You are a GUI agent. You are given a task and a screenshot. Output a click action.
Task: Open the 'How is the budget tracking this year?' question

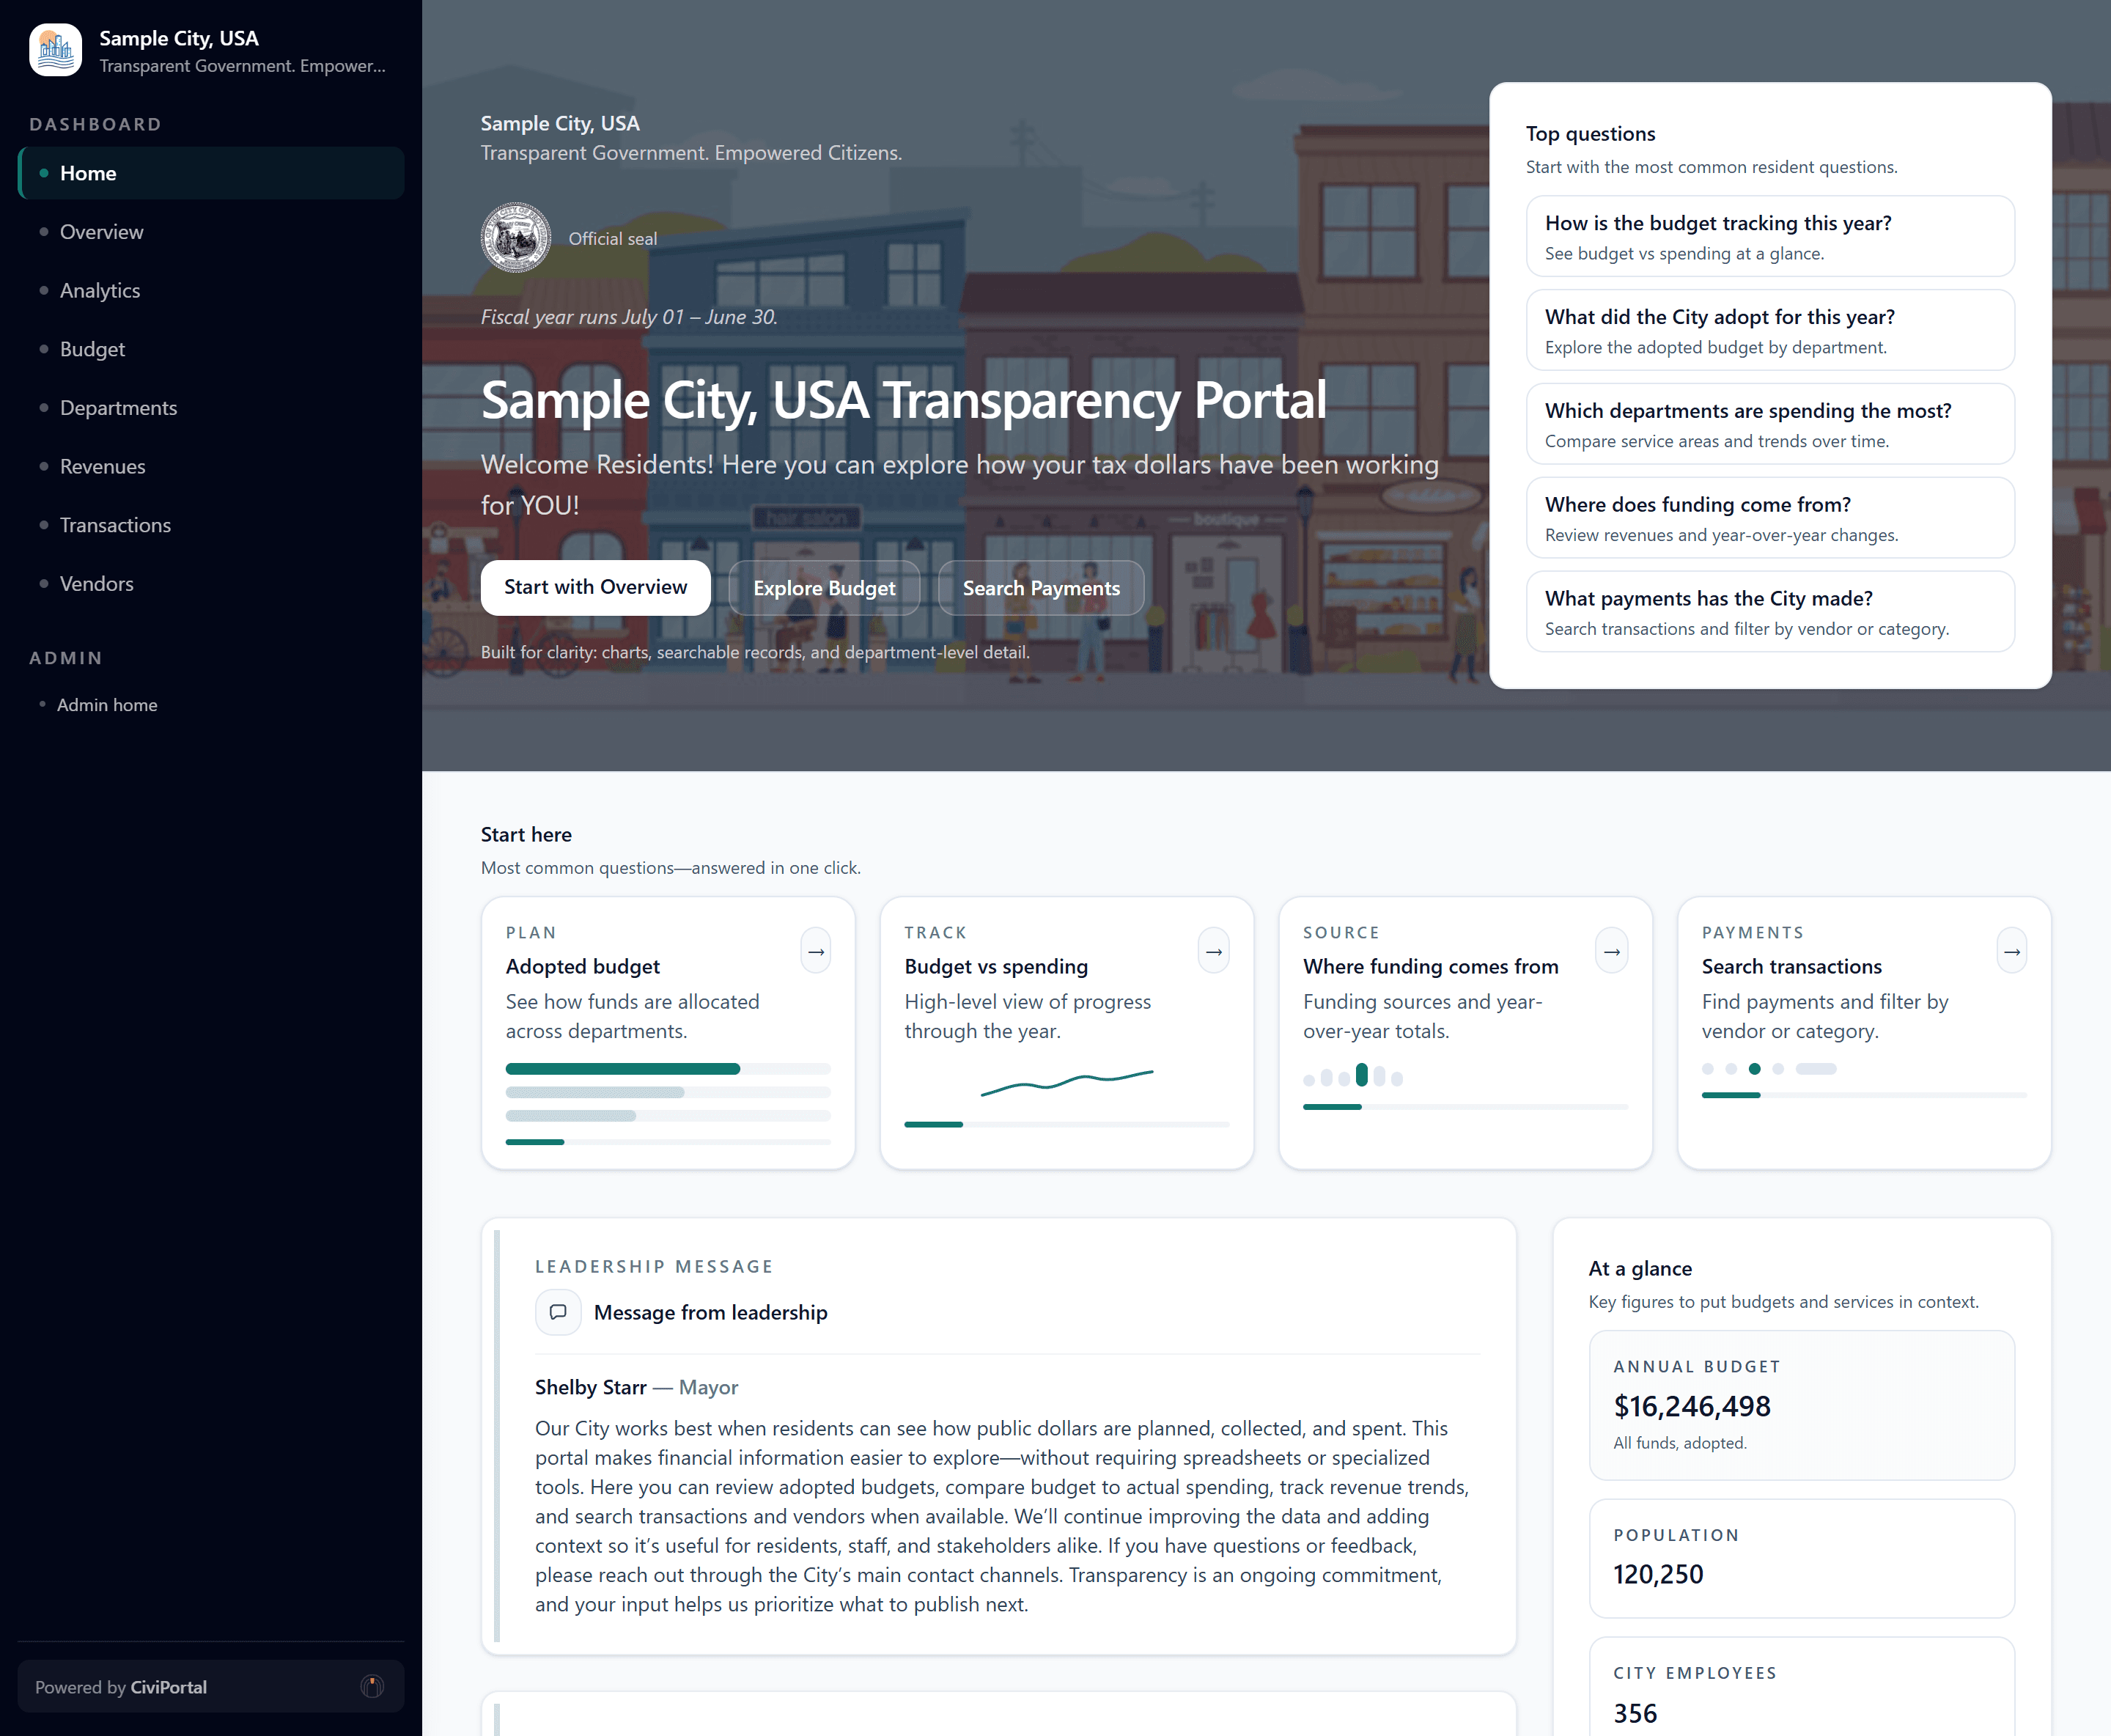(x=1769, y=236)
